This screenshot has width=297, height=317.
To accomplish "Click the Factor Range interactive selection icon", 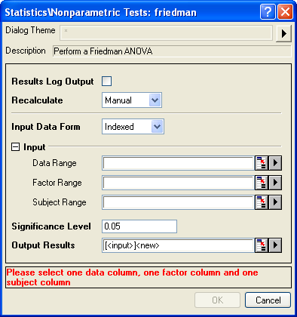I will [262, 183].
